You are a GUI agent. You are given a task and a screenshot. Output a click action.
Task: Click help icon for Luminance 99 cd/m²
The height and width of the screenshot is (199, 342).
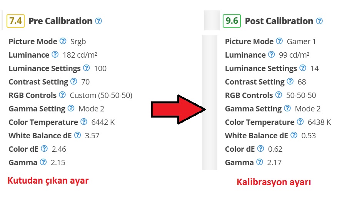point(271,54)
